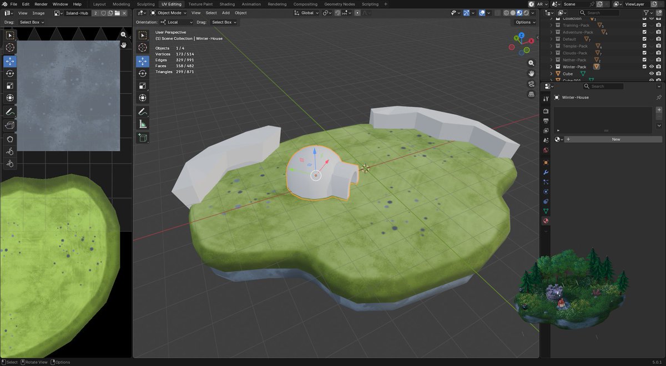The width and height of the screenshot is (666, 366).
Task: Open the Local orientation dropdown
Action: 176,22
